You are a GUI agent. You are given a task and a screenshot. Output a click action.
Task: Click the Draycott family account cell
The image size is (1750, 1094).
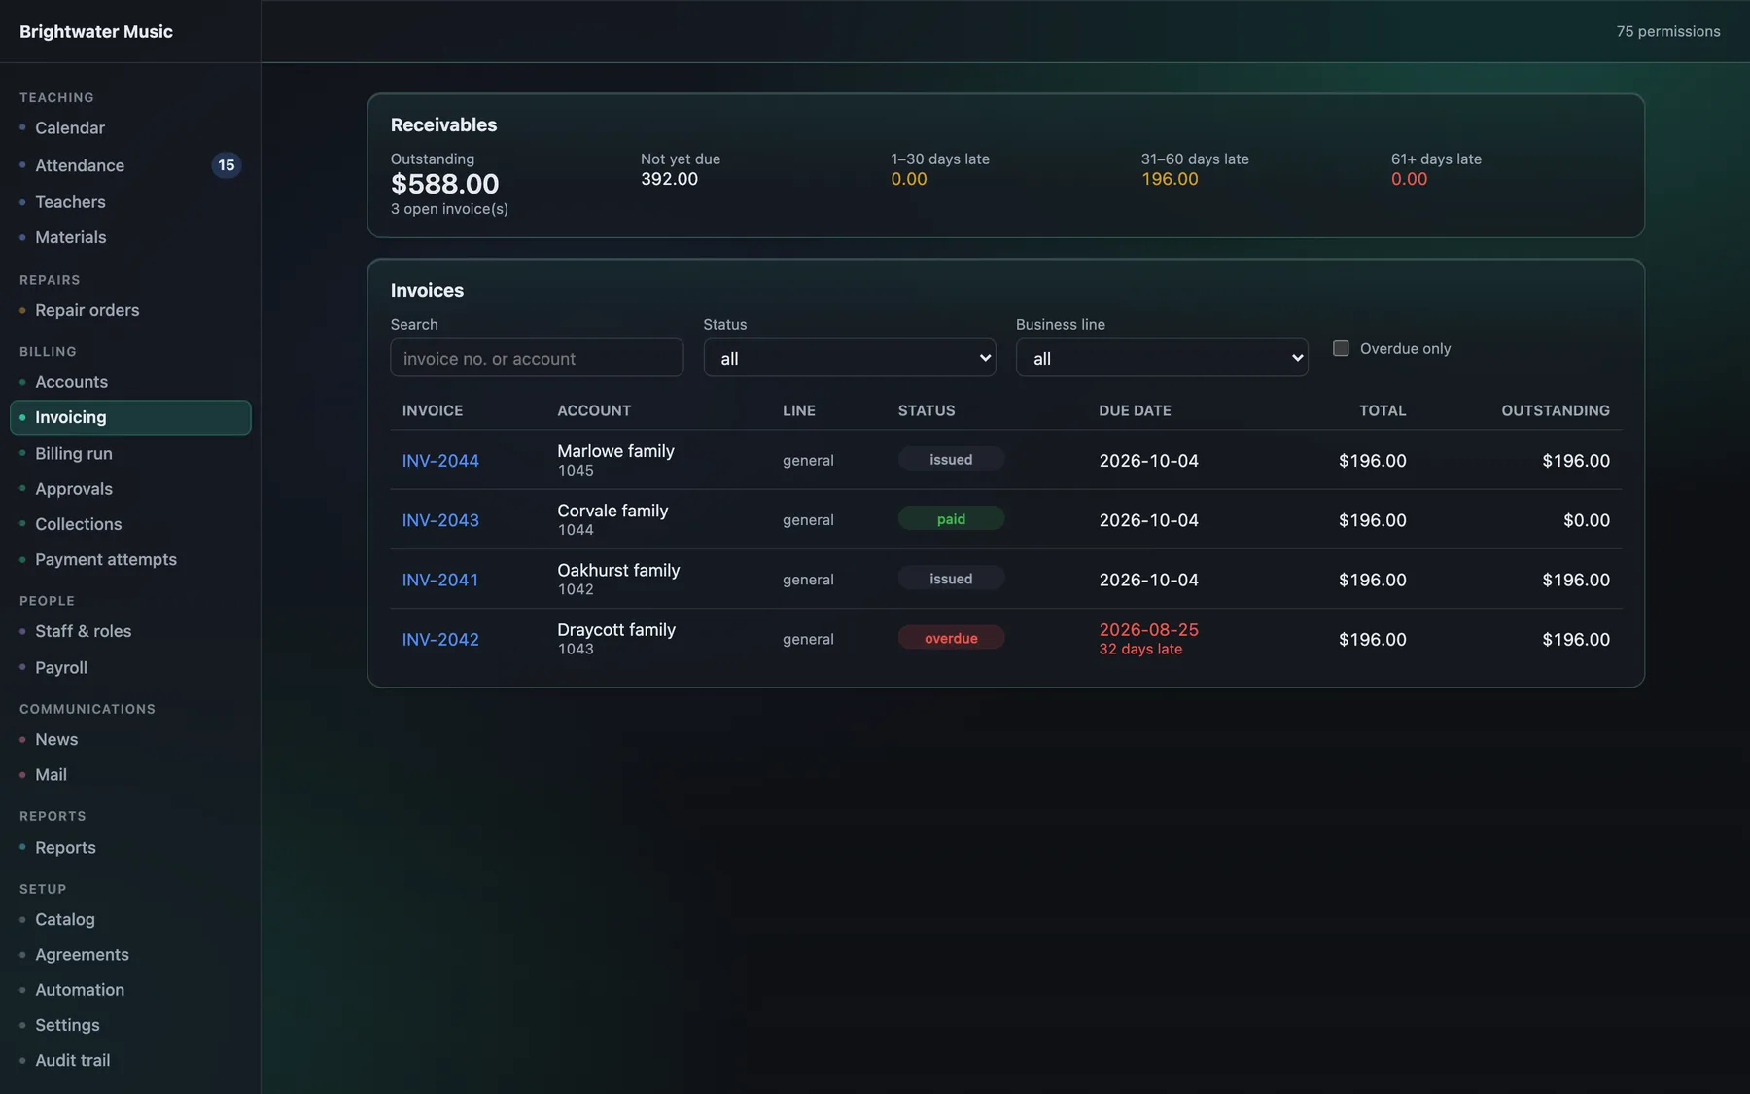(x=616, y=639)
